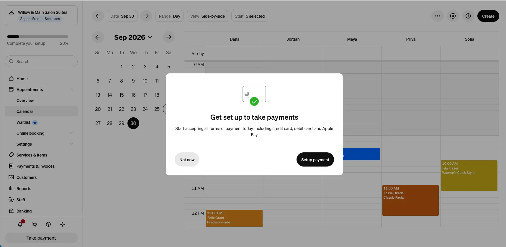Click the Setup payment button
The width and height of the screenshot is (506, 247).
[x=315, y=159]
